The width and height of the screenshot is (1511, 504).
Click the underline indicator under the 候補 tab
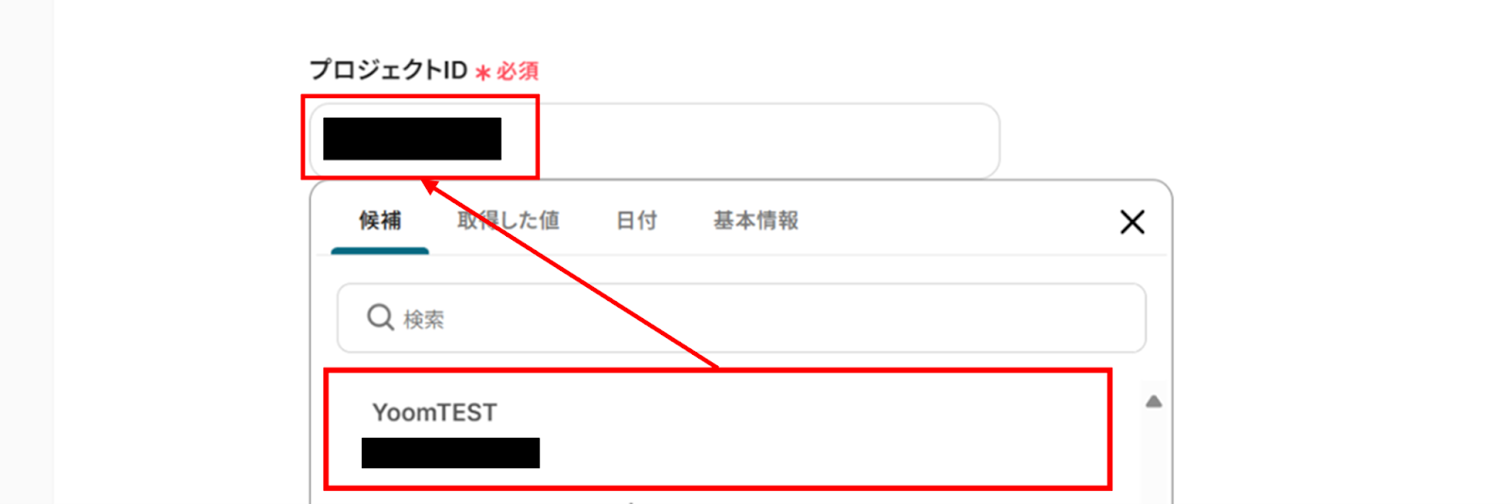point(380,251)
